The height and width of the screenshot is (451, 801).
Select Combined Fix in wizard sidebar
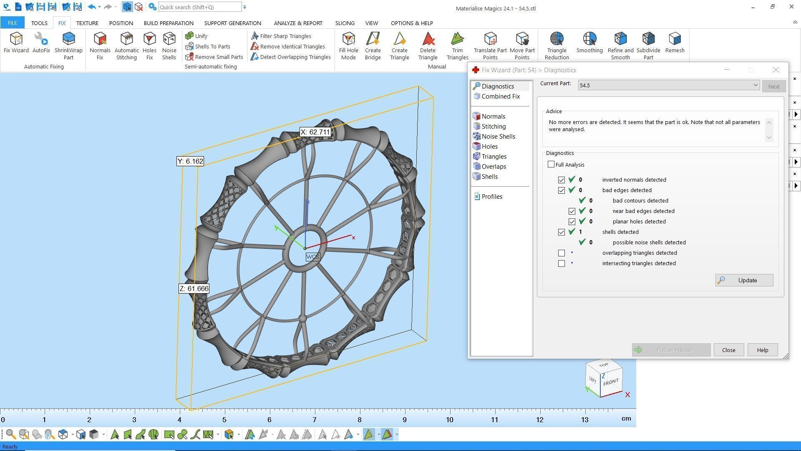(500, 96)
